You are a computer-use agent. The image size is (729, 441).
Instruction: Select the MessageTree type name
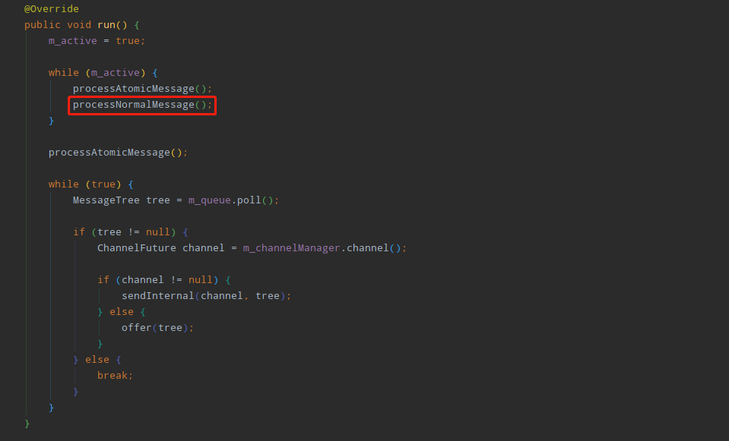tap(106, 200)
